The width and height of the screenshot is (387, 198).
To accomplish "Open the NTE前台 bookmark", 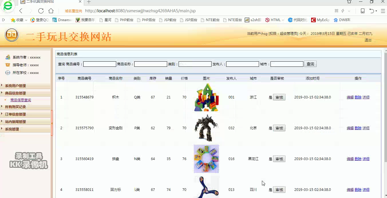I will 210,20.
